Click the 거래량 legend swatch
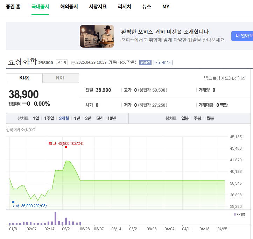Viewport: 253px width, 239px height. (x=235, y=214)
